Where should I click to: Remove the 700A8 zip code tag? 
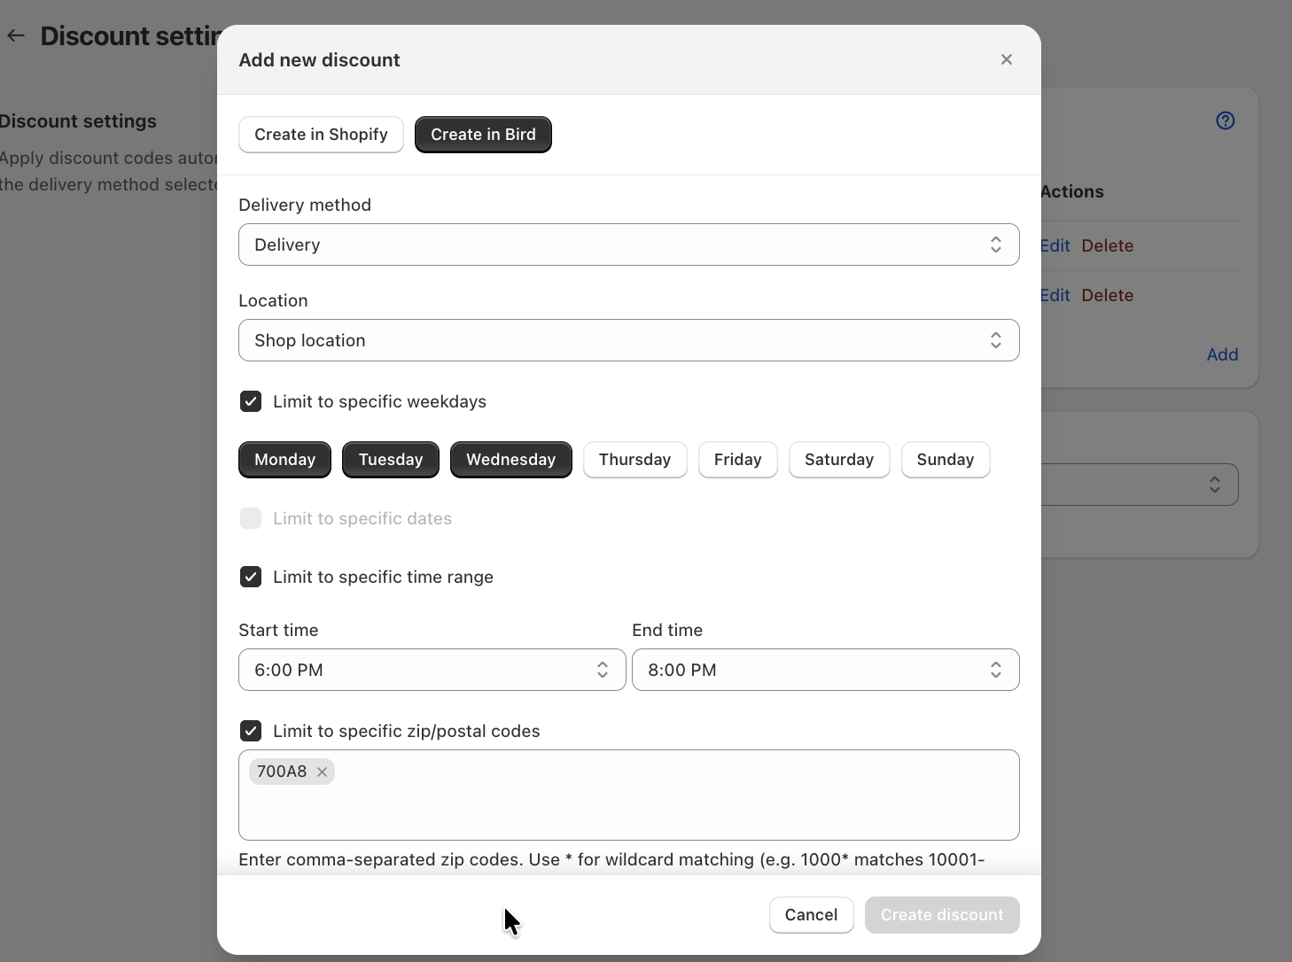click(323, 772)
